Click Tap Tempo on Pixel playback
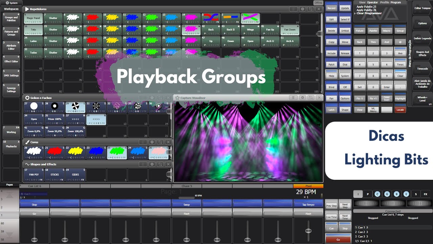Screen dimensions: 433x244 [x=308, y=203]
